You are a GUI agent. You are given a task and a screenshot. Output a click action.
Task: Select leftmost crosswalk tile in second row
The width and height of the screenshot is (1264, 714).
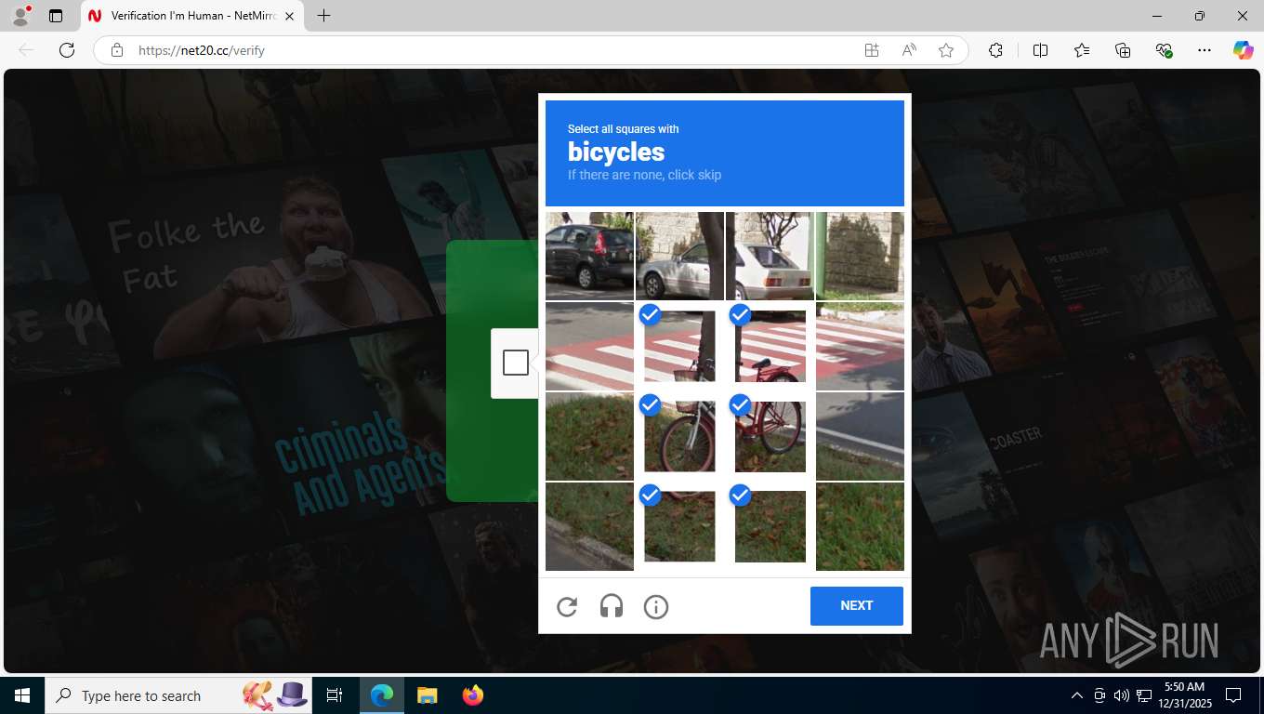tap(589, 346)
